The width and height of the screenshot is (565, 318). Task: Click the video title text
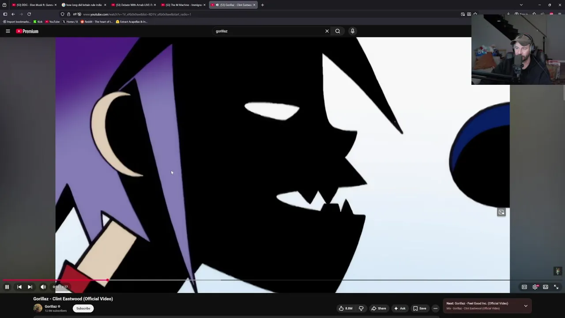(73, 299)
